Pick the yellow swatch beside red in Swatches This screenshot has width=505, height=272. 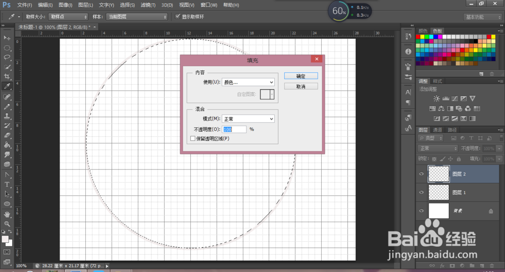coord(422,37)
